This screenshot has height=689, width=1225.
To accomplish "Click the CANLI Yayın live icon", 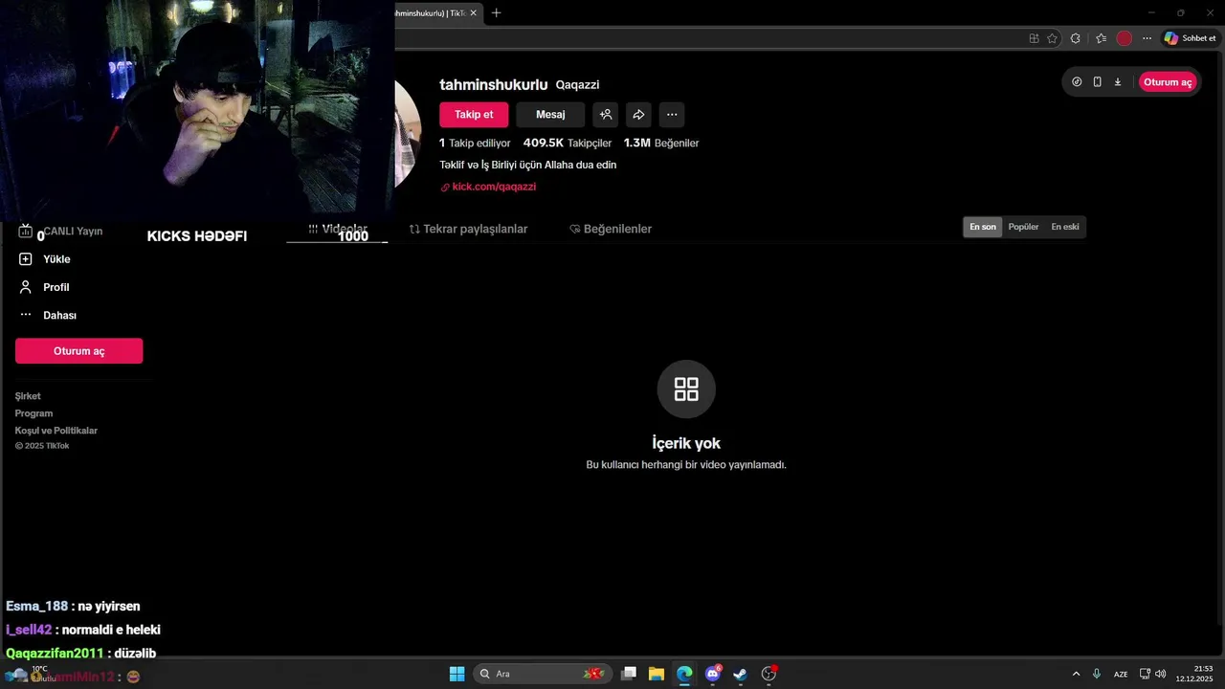I will 26,231.
